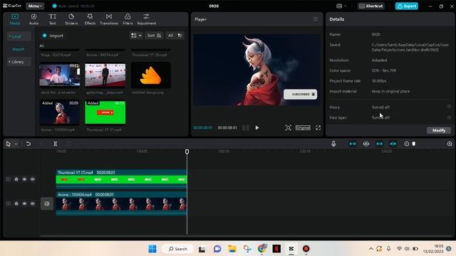Click the Export button
The image size is (456, 256).
point(407,6)
